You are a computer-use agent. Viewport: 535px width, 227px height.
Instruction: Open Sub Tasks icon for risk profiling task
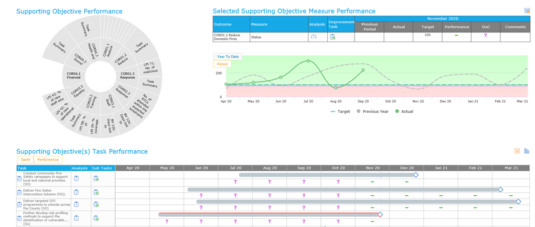coord(96,218)
